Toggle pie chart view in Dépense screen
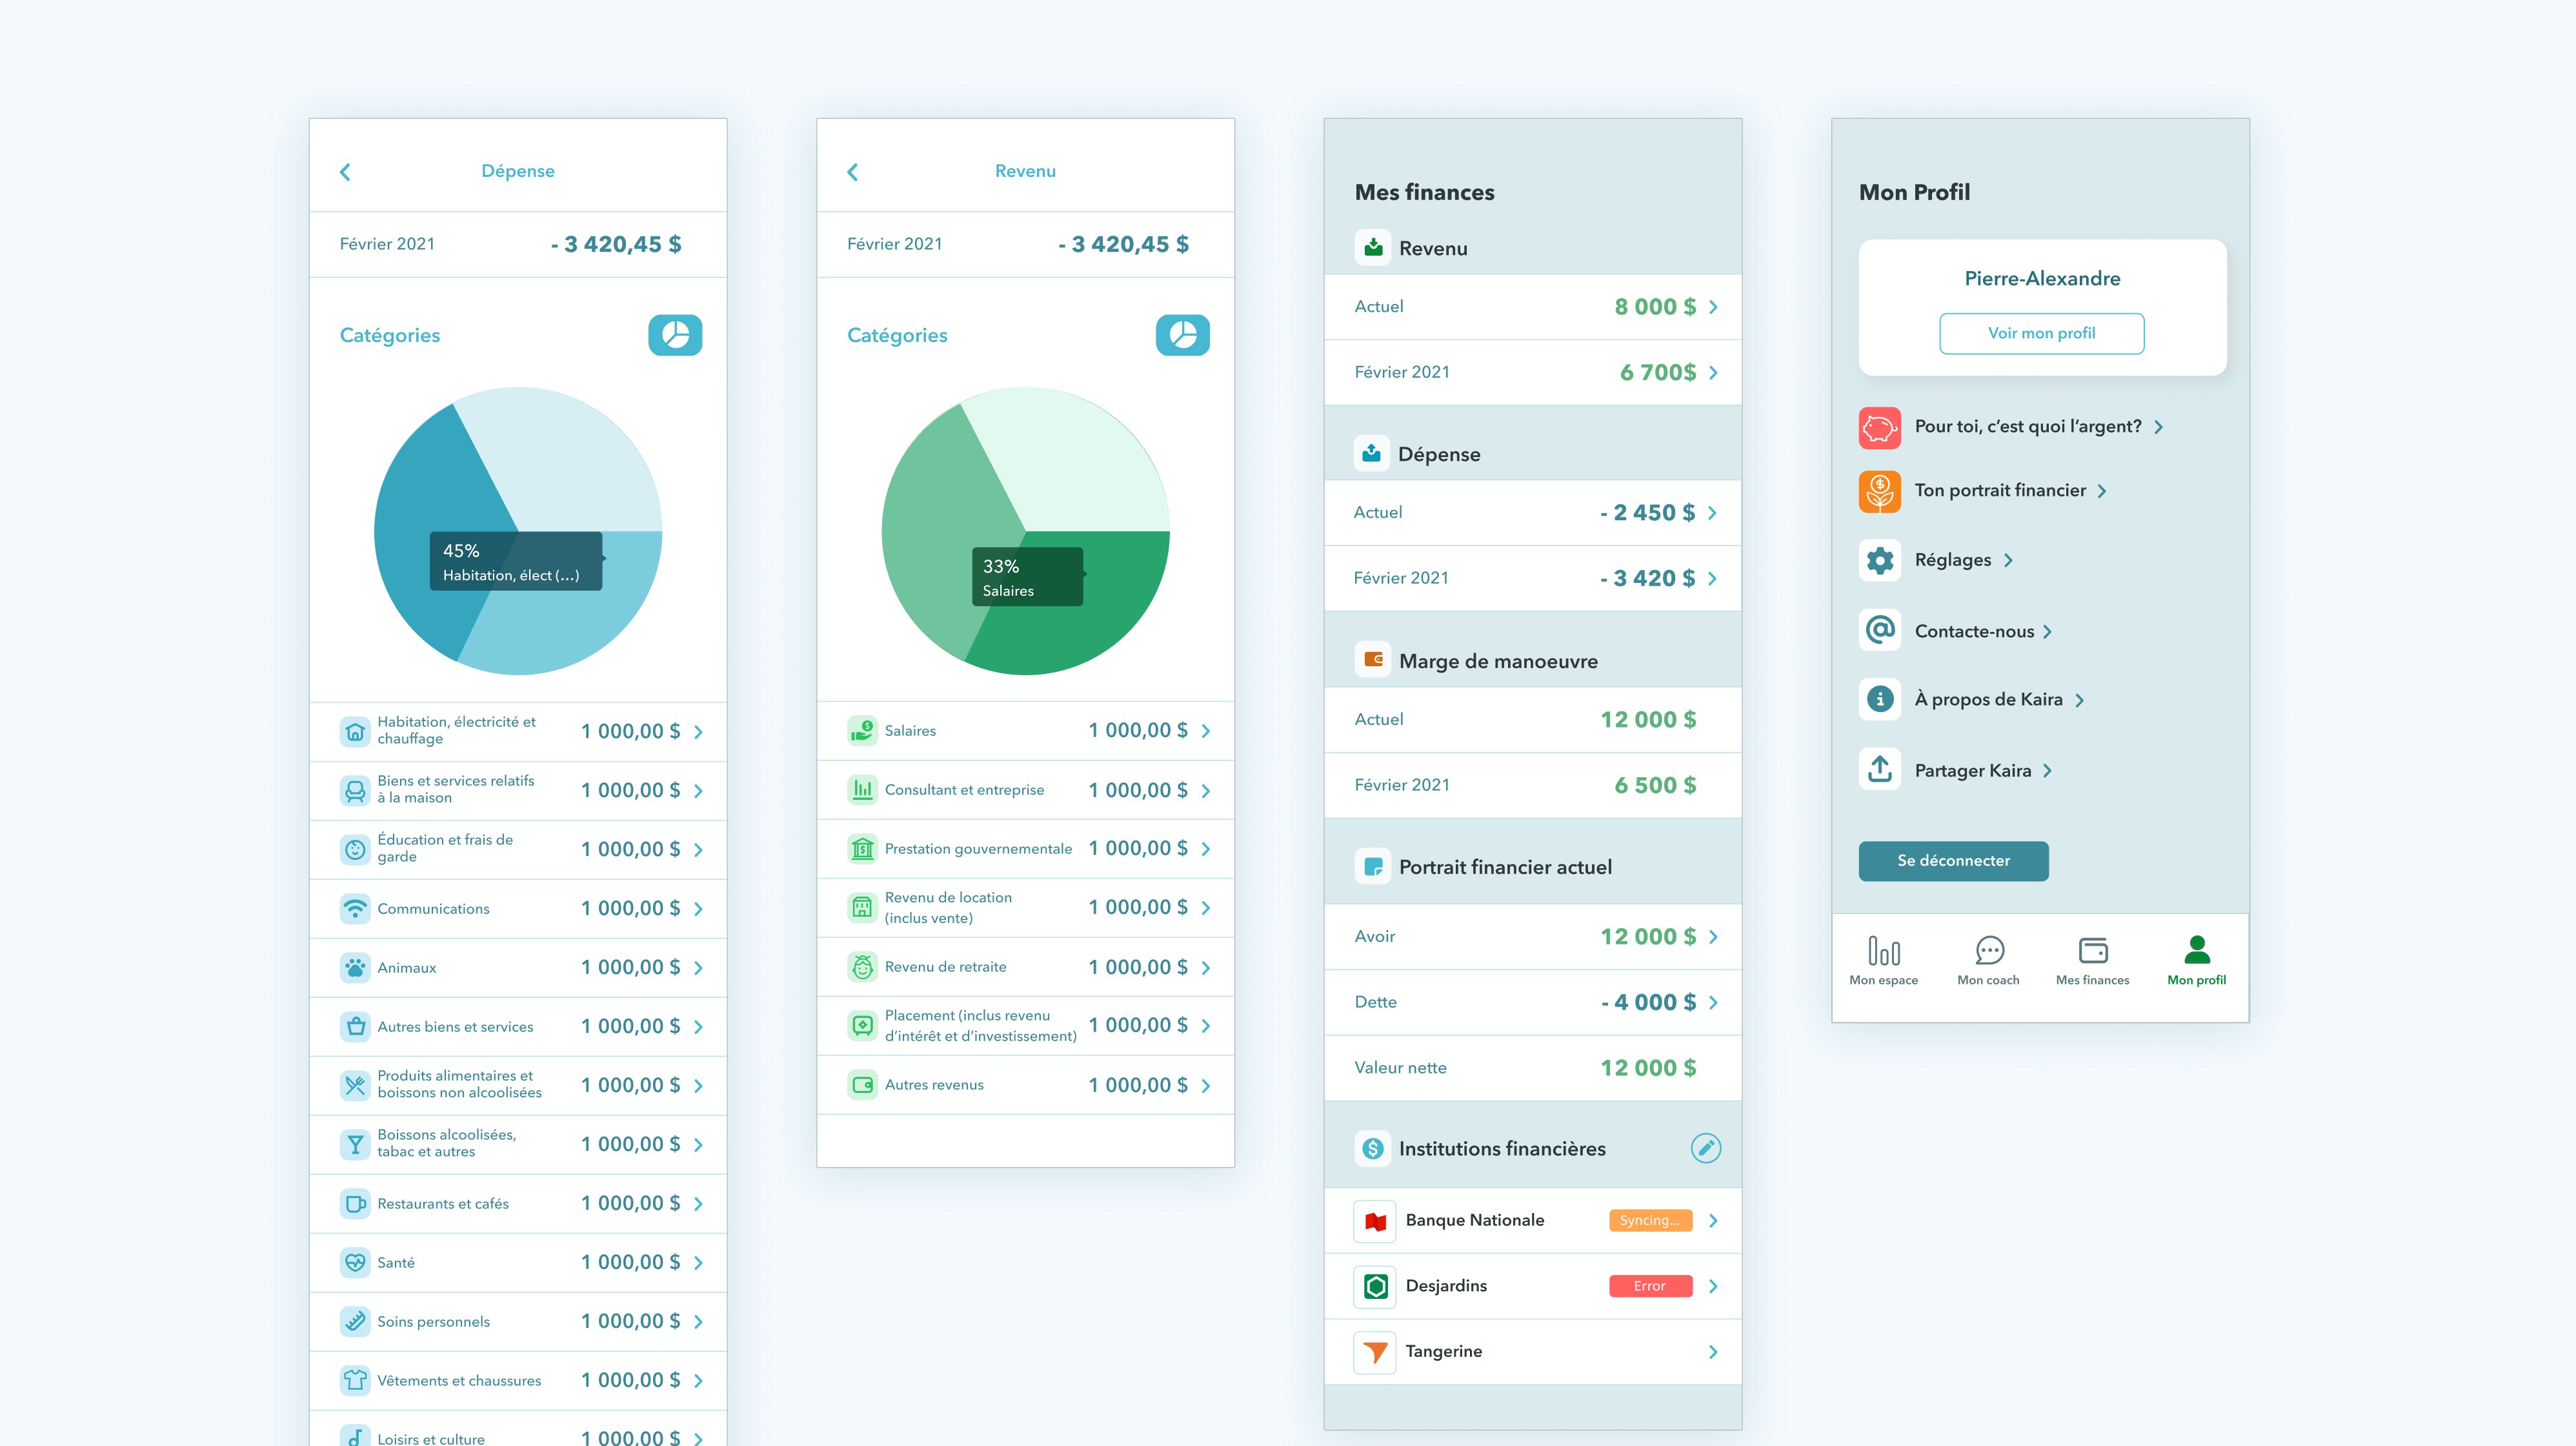Screen dimensions: 2576x1446 pos(675,335)
